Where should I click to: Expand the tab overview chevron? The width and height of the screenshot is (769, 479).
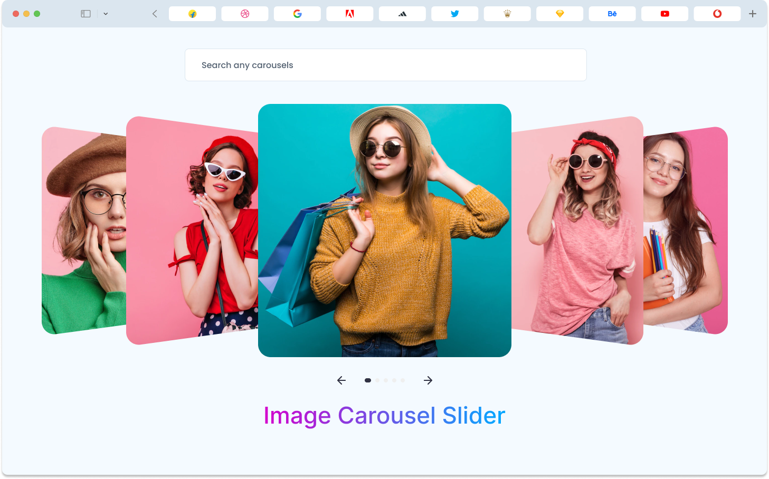[106, 13]
